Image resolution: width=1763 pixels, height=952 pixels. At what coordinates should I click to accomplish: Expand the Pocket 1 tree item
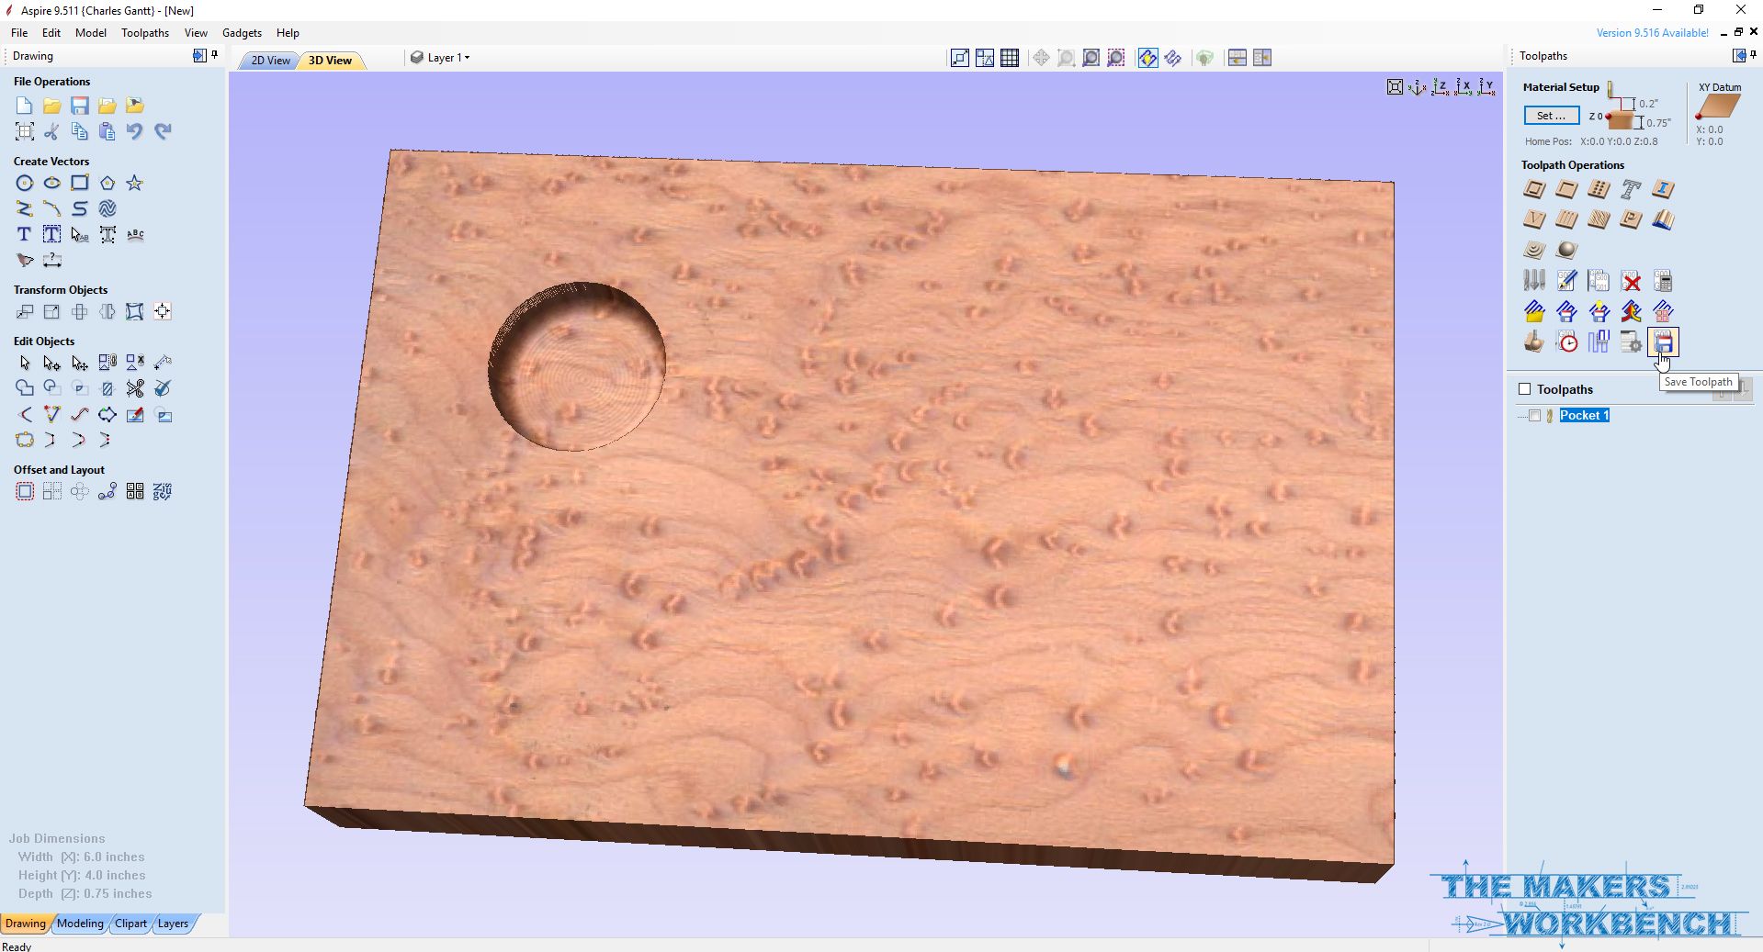pyautogui.click(x=1520, y=416)
